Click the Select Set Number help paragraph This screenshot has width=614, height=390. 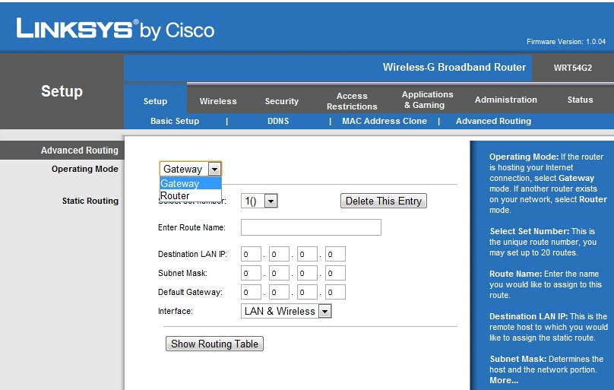point(543,242)
